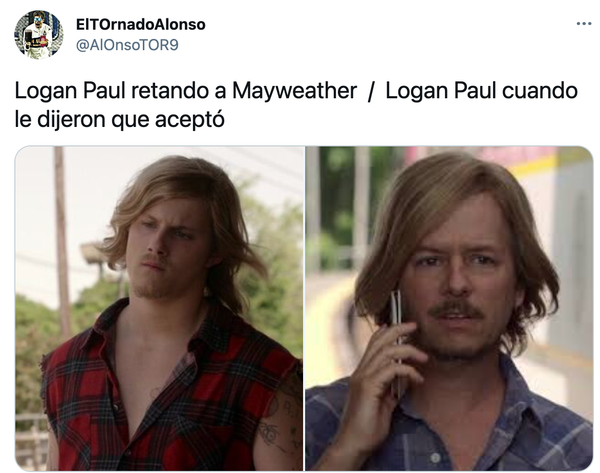The height and width of the screenshot is (473, 600).
Task: Click the word 'Mayweather' in the tweet
Action: tap(294, 91)
